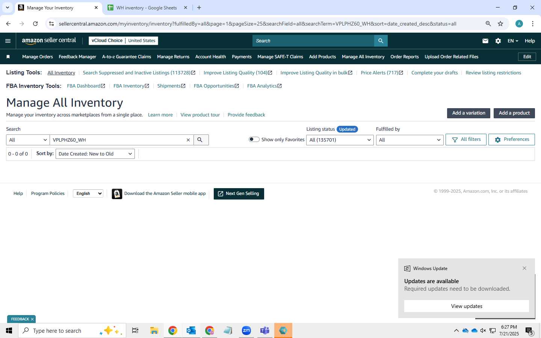Change the footer English language dropdown
The image size is (541, 338).
coord(88,193)
